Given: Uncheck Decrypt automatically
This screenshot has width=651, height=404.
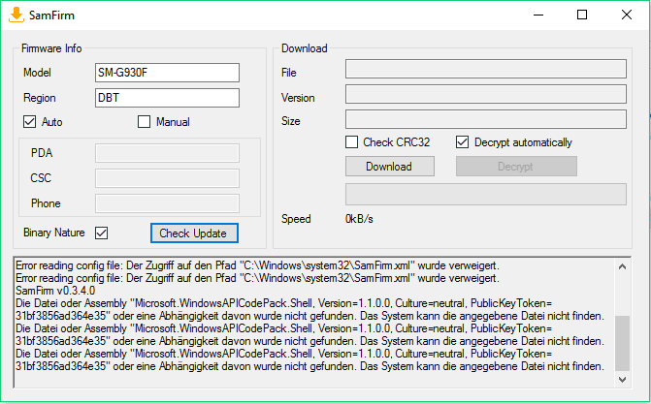Looking at the screenshot, I should [463, 142].
